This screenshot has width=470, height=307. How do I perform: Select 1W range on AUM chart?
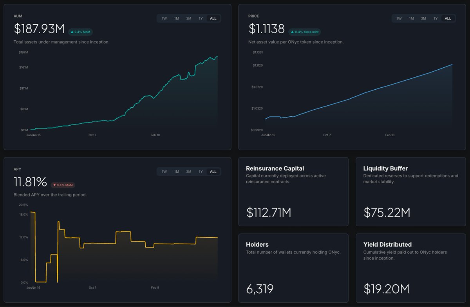(164, 18)
